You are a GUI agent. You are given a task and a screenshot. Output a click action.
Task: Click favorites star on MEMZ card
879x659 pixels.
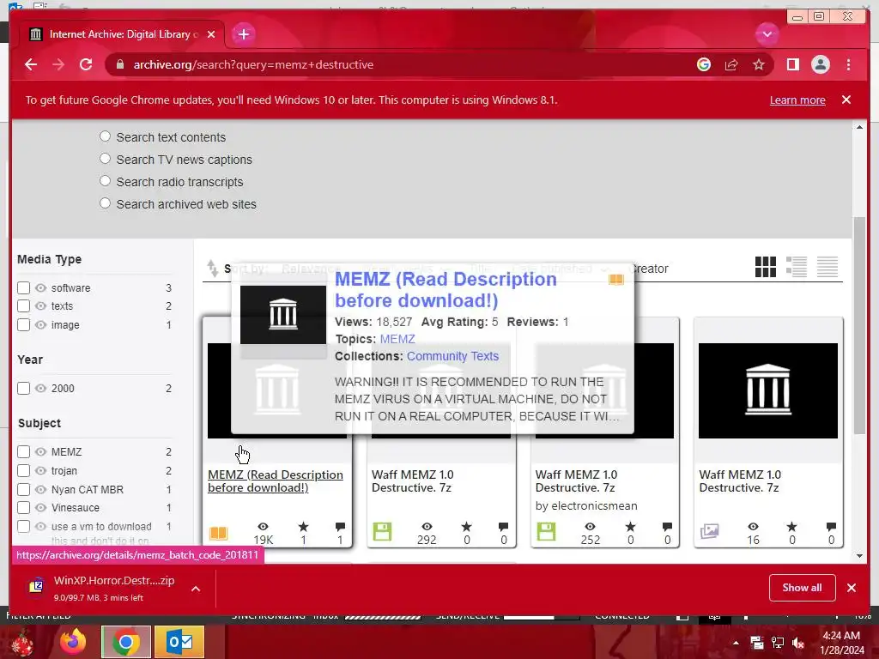303,526
